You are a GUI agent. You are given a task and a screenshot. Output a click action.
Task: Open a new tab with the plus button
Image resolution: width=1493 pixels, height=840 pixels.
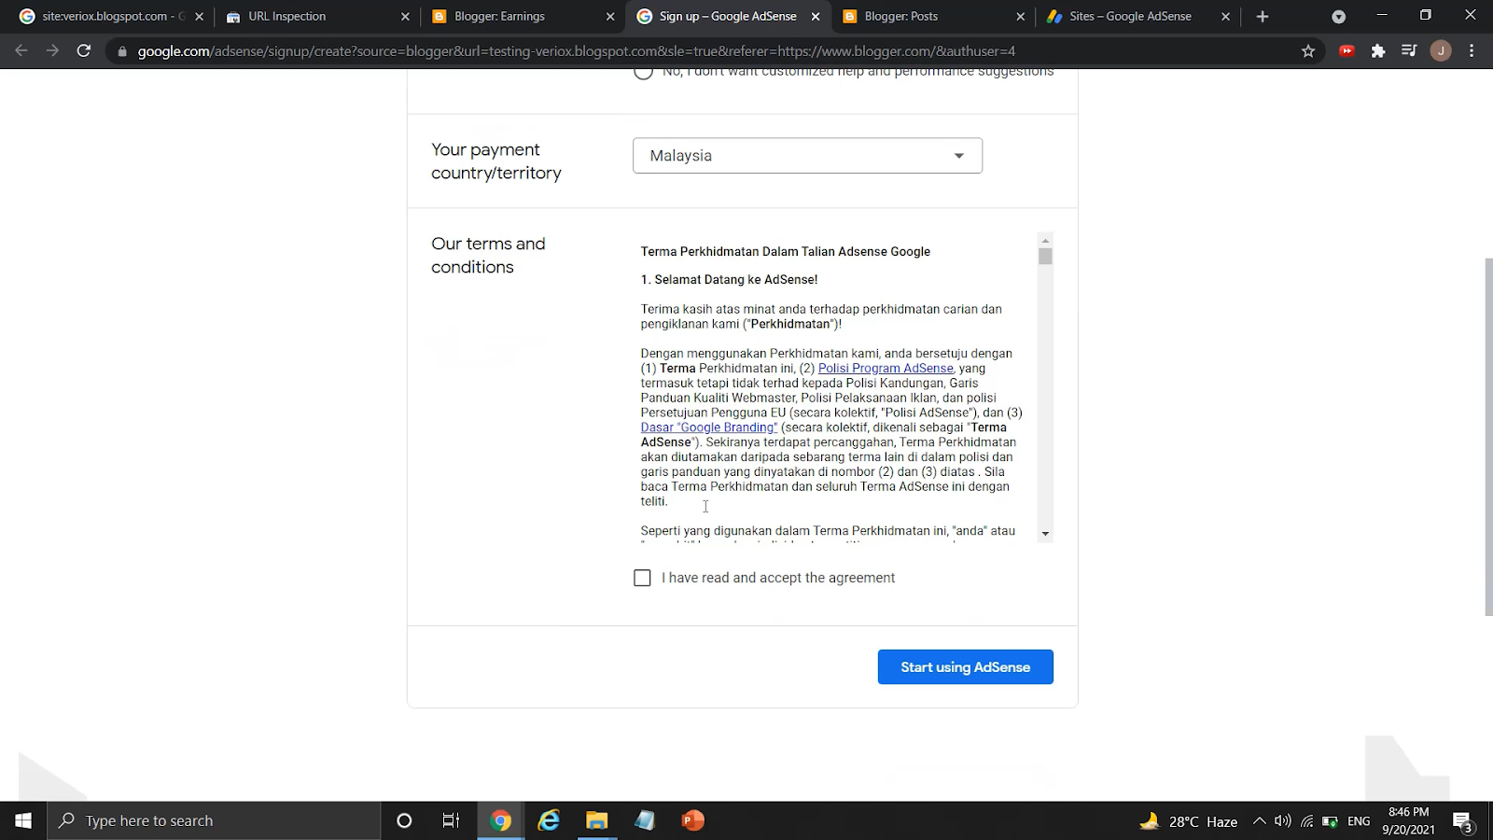click(1263, 17)
